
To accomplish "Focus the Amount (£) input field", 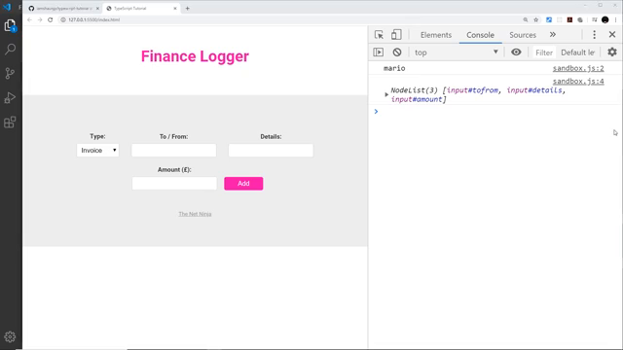I will 174,184.
